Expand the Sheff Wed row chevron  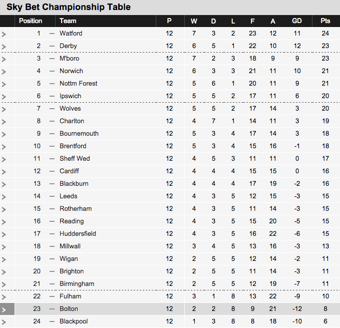click(4, 159)
